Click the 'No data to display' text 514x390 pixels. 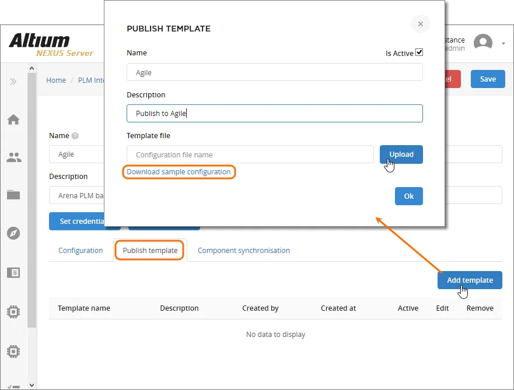[276, 335]
